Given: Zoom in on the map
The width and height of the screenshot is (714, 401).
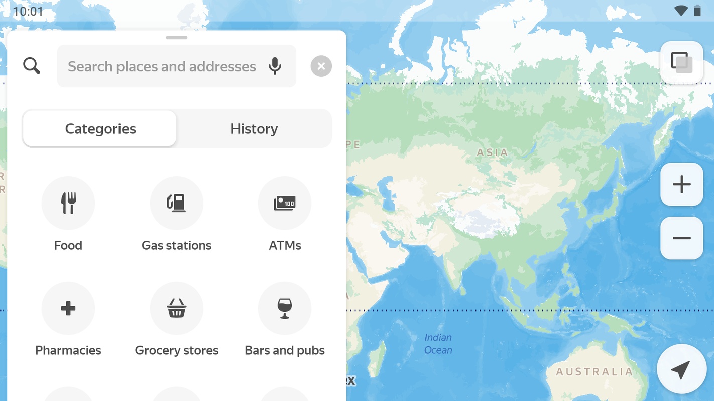Looking at the screenshot, I should 681,184.
